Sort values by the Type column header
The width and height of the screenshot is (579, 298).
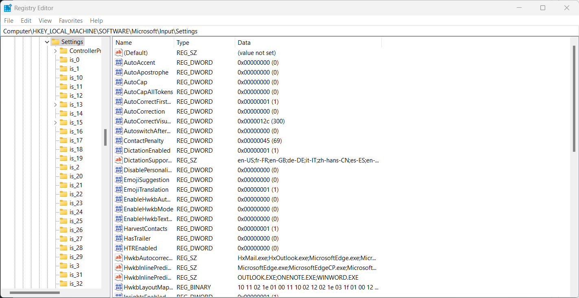point(205,42)
